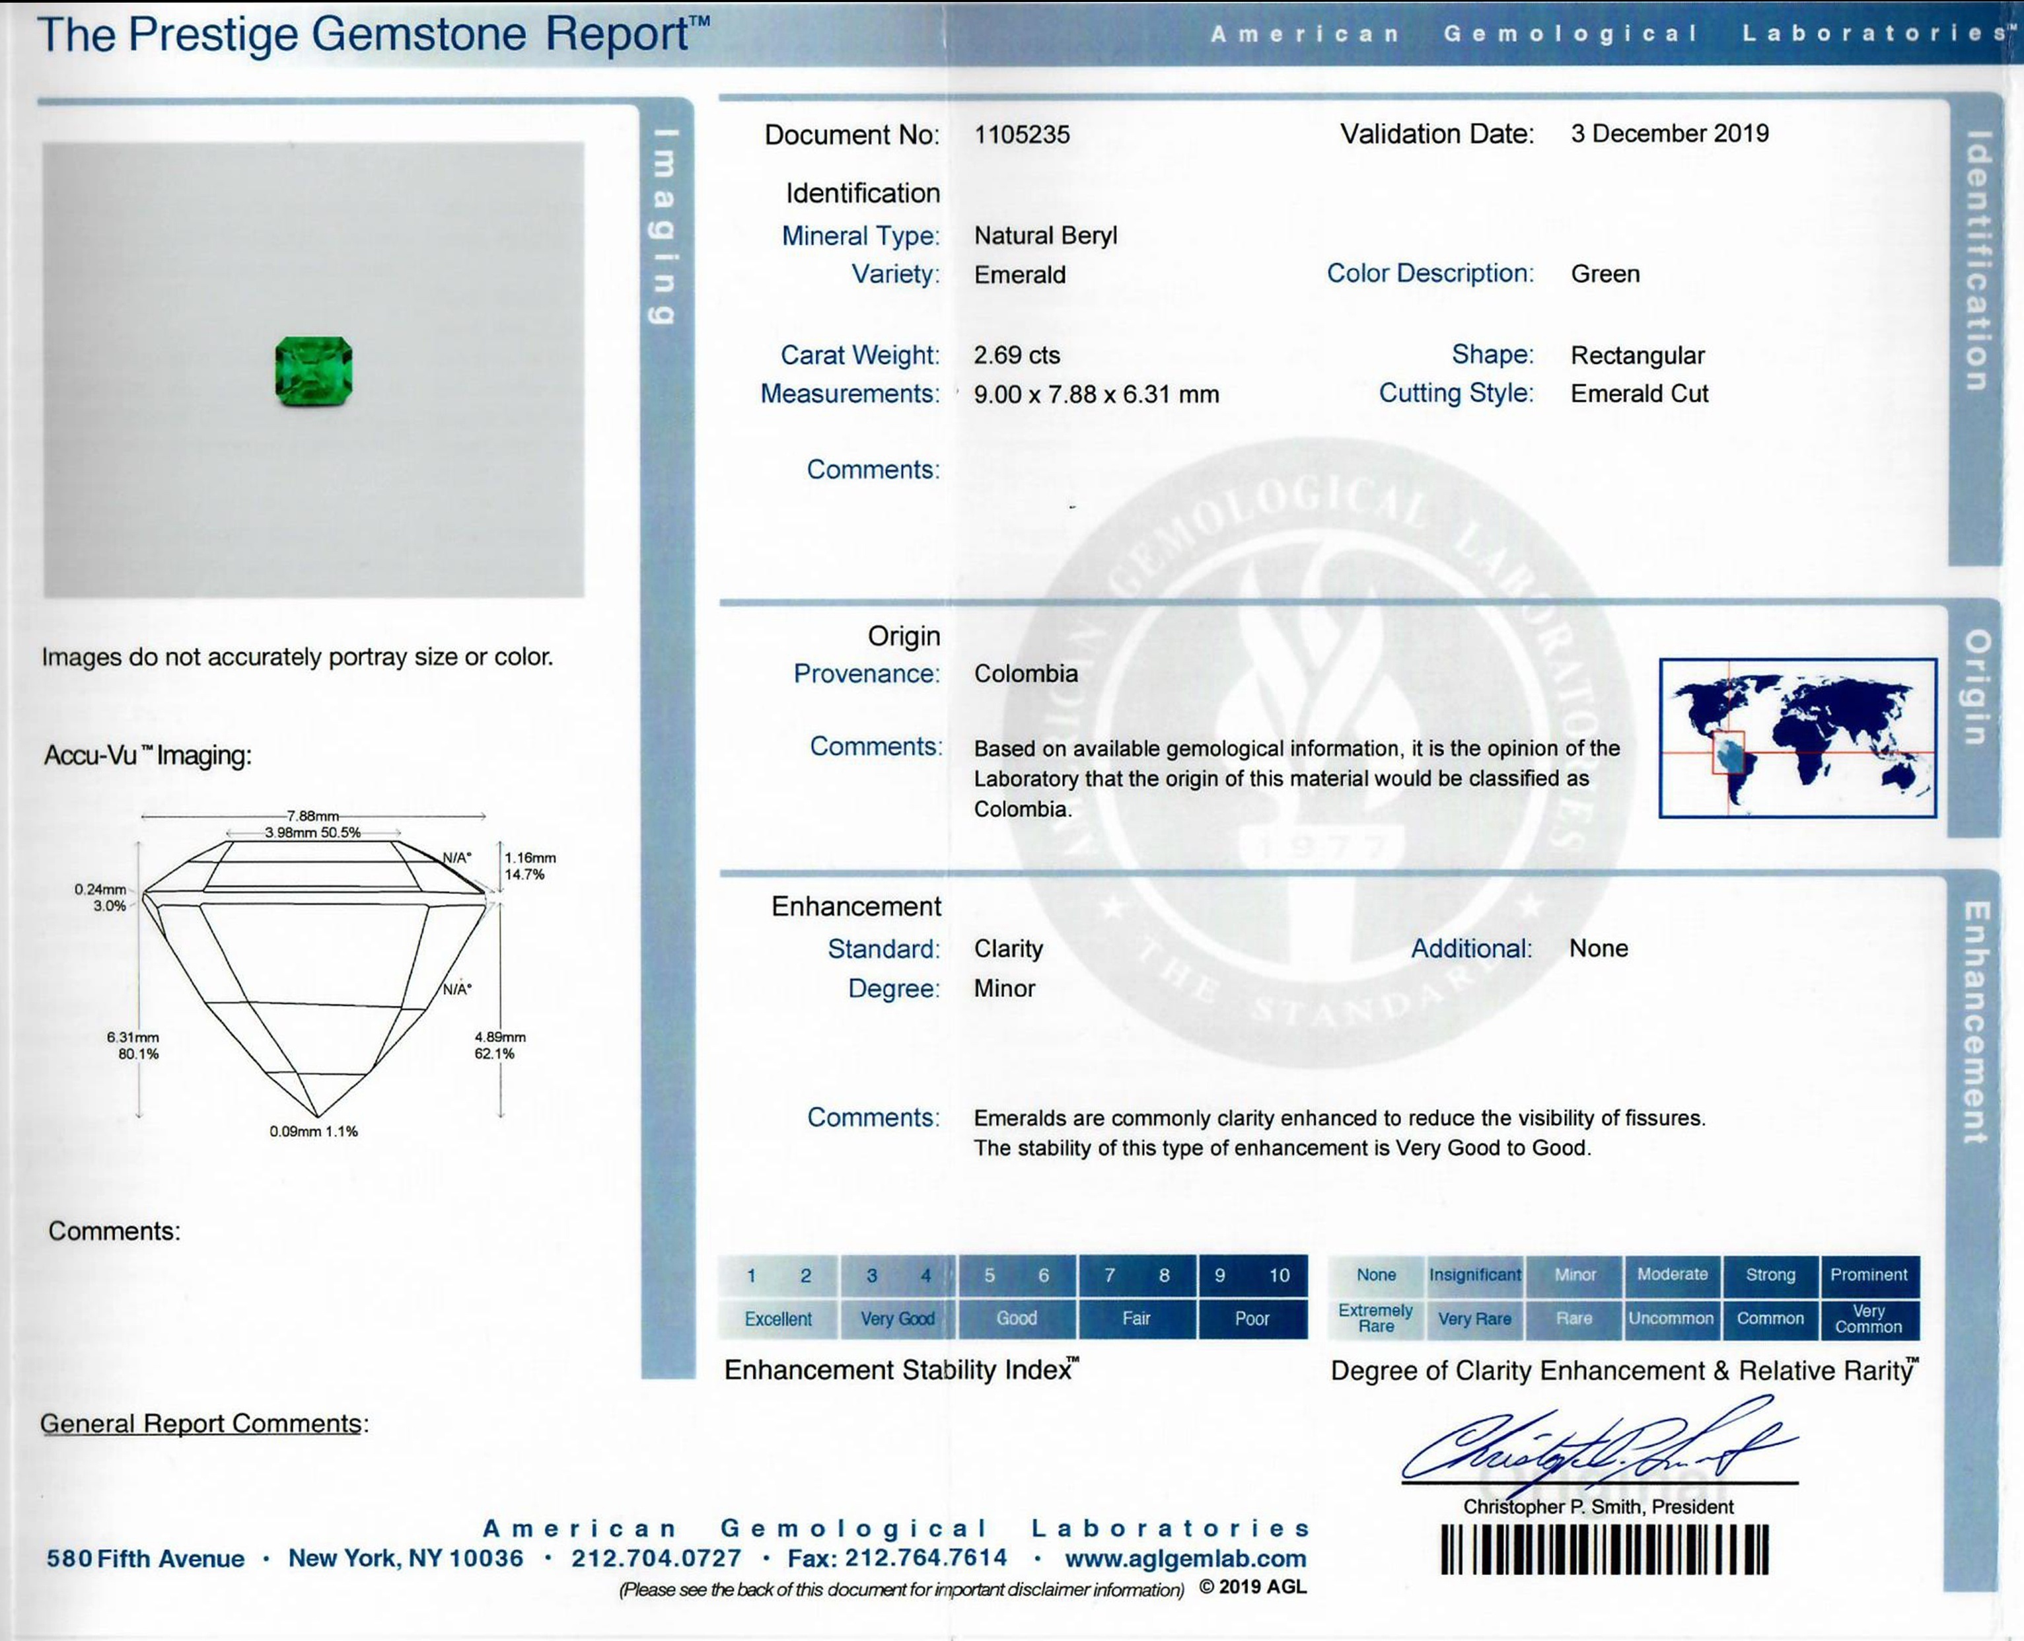Click the Moderate clarity enhancement cell
This screenshot has height=1641, width=2024.
pyautogui.click(x=1673, y=1275)
